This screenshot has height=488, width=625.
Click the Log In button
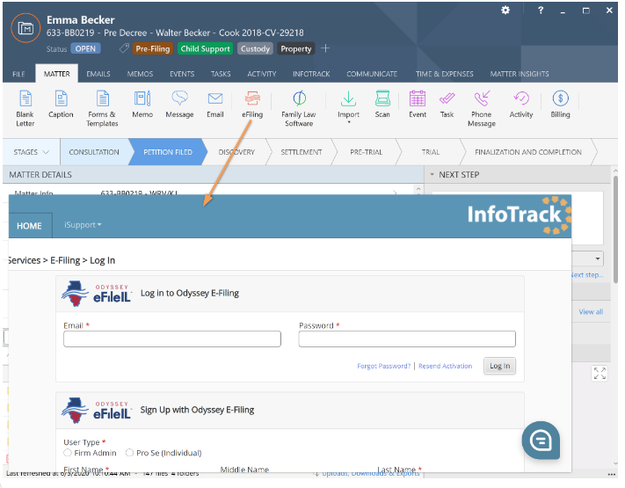click(499, 366)
